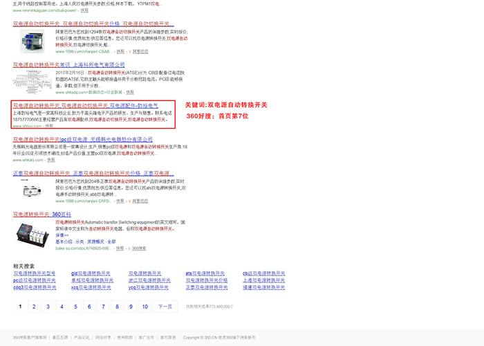
Task: Click the www.whkats.com URL
Action: [x=28, y=160]
